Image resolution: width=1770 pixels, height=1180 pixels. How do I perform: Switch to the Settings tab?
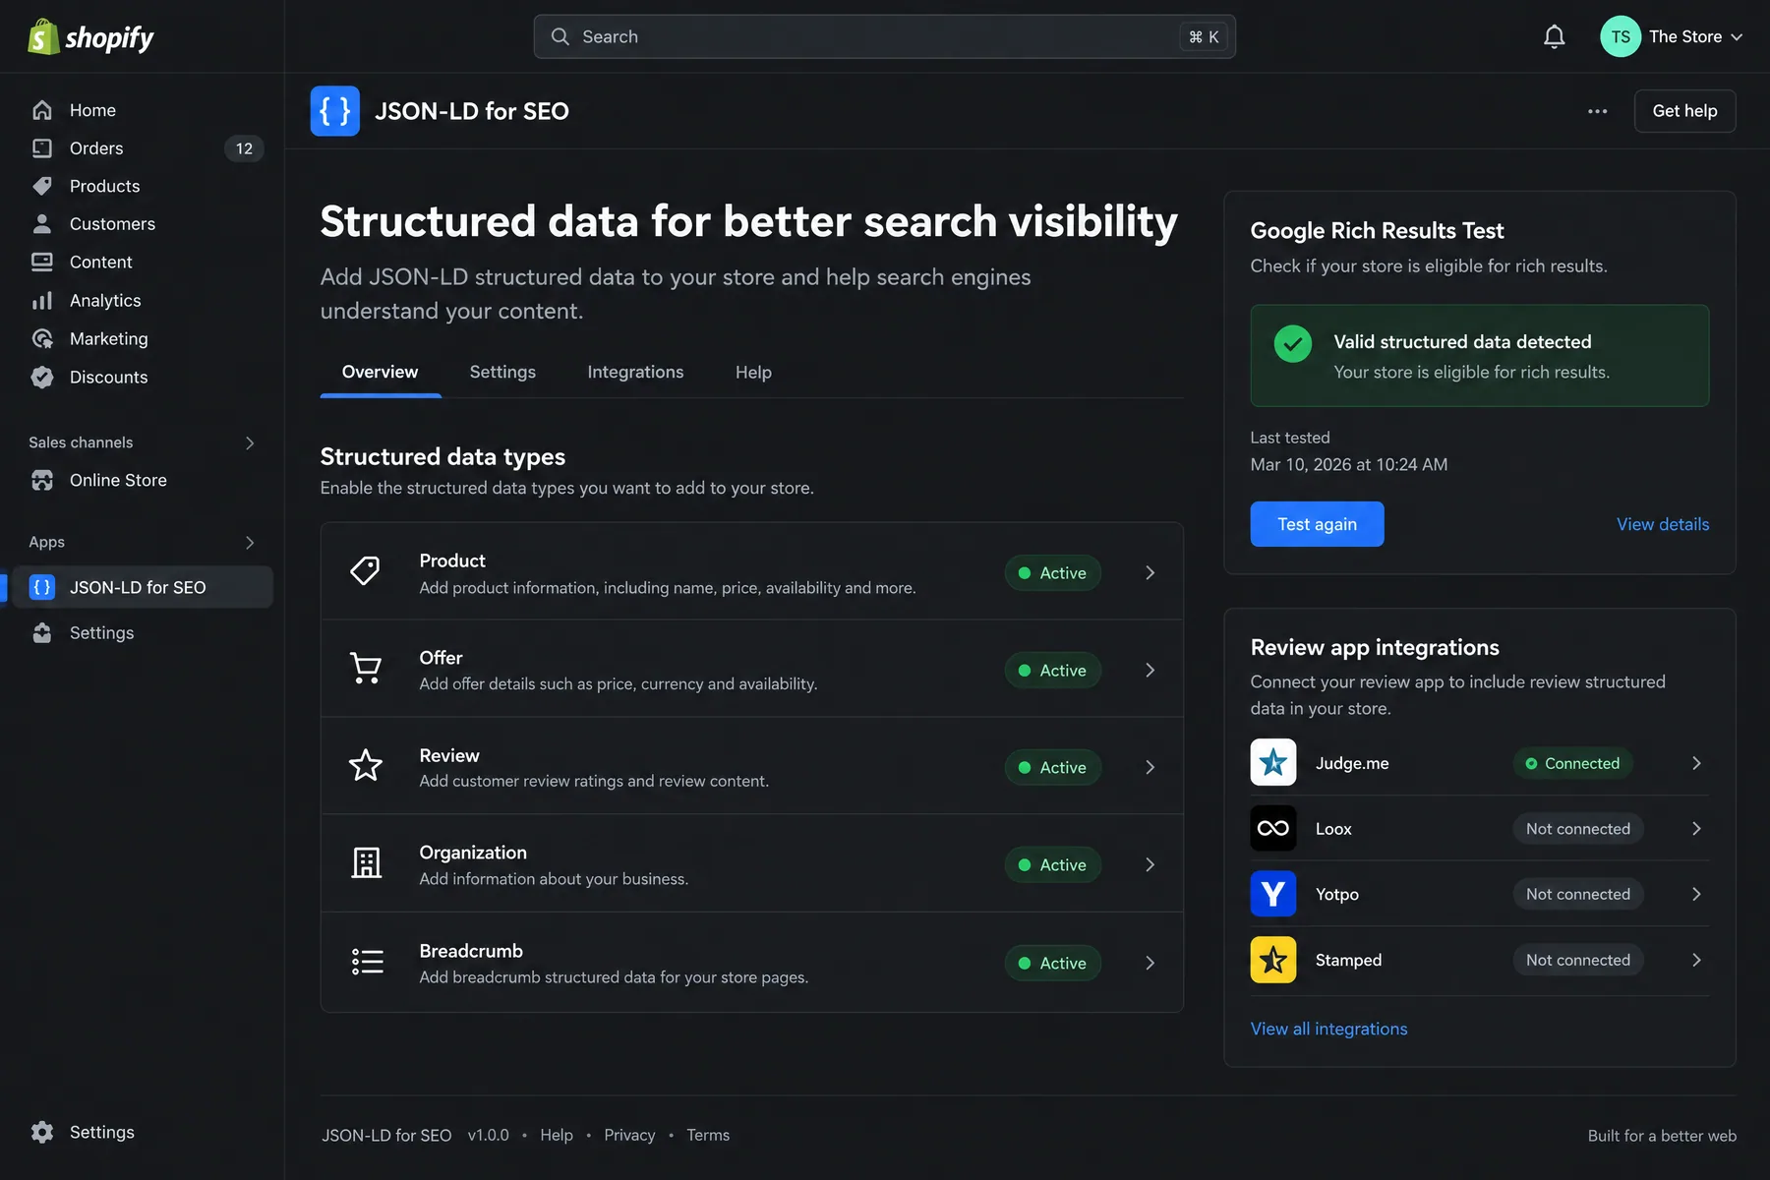coord(502,372)
